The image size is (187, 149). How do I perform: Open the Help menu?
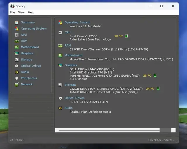31,12
